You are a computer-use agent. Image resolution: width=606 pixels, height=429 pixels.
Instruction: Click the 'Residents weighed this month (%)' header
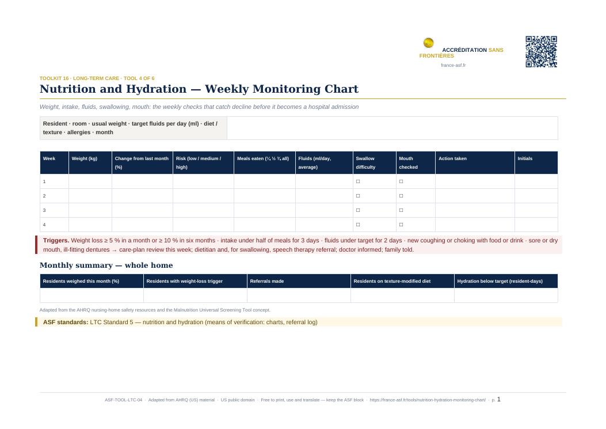pyautogui.click(x=92, y=281)
